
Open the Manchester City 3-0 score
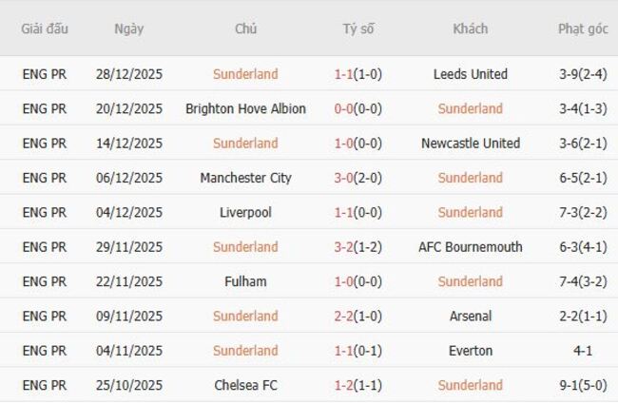(x=358, y=178)
